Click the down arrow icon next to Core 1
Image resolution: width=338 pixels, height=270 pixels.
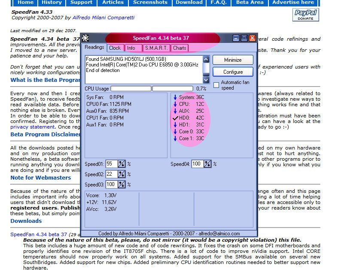pyautogui.click(x=175, y=138)
